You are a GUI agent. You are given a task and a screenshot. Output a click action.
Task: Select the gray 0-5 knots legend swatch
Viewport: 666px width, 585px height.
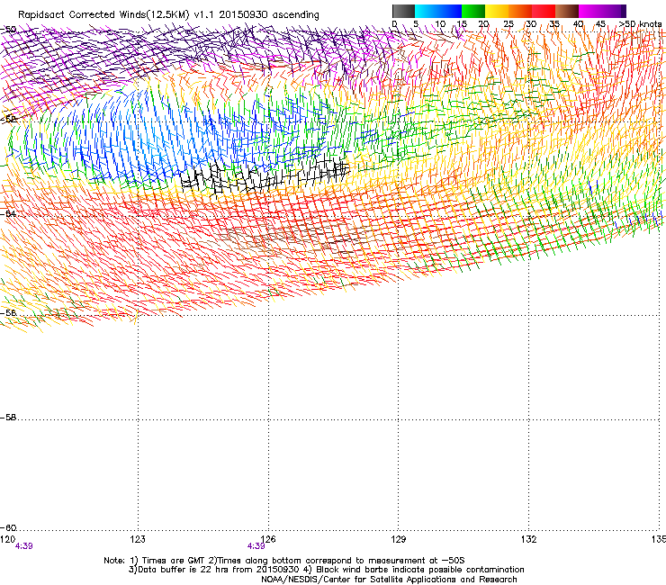[403, 11]
